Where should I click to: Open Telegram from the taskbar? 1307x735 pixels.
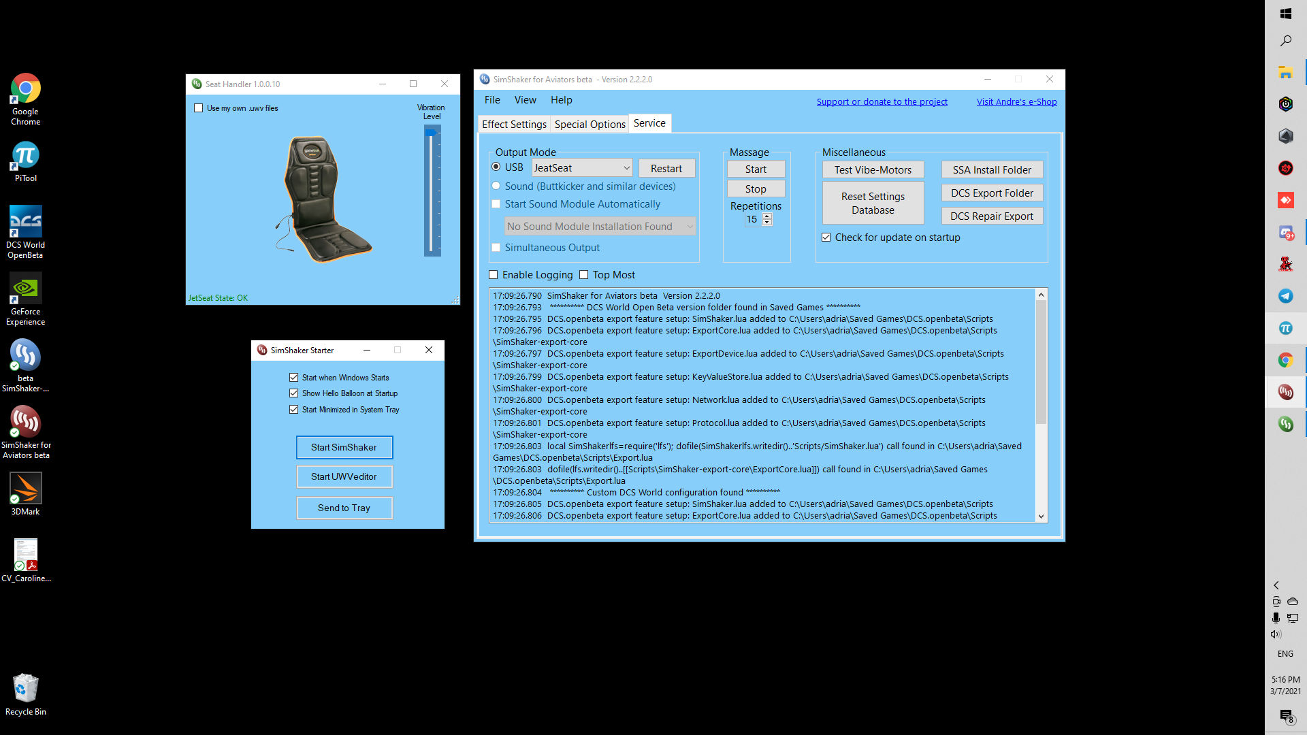[x=1285, y=295]
